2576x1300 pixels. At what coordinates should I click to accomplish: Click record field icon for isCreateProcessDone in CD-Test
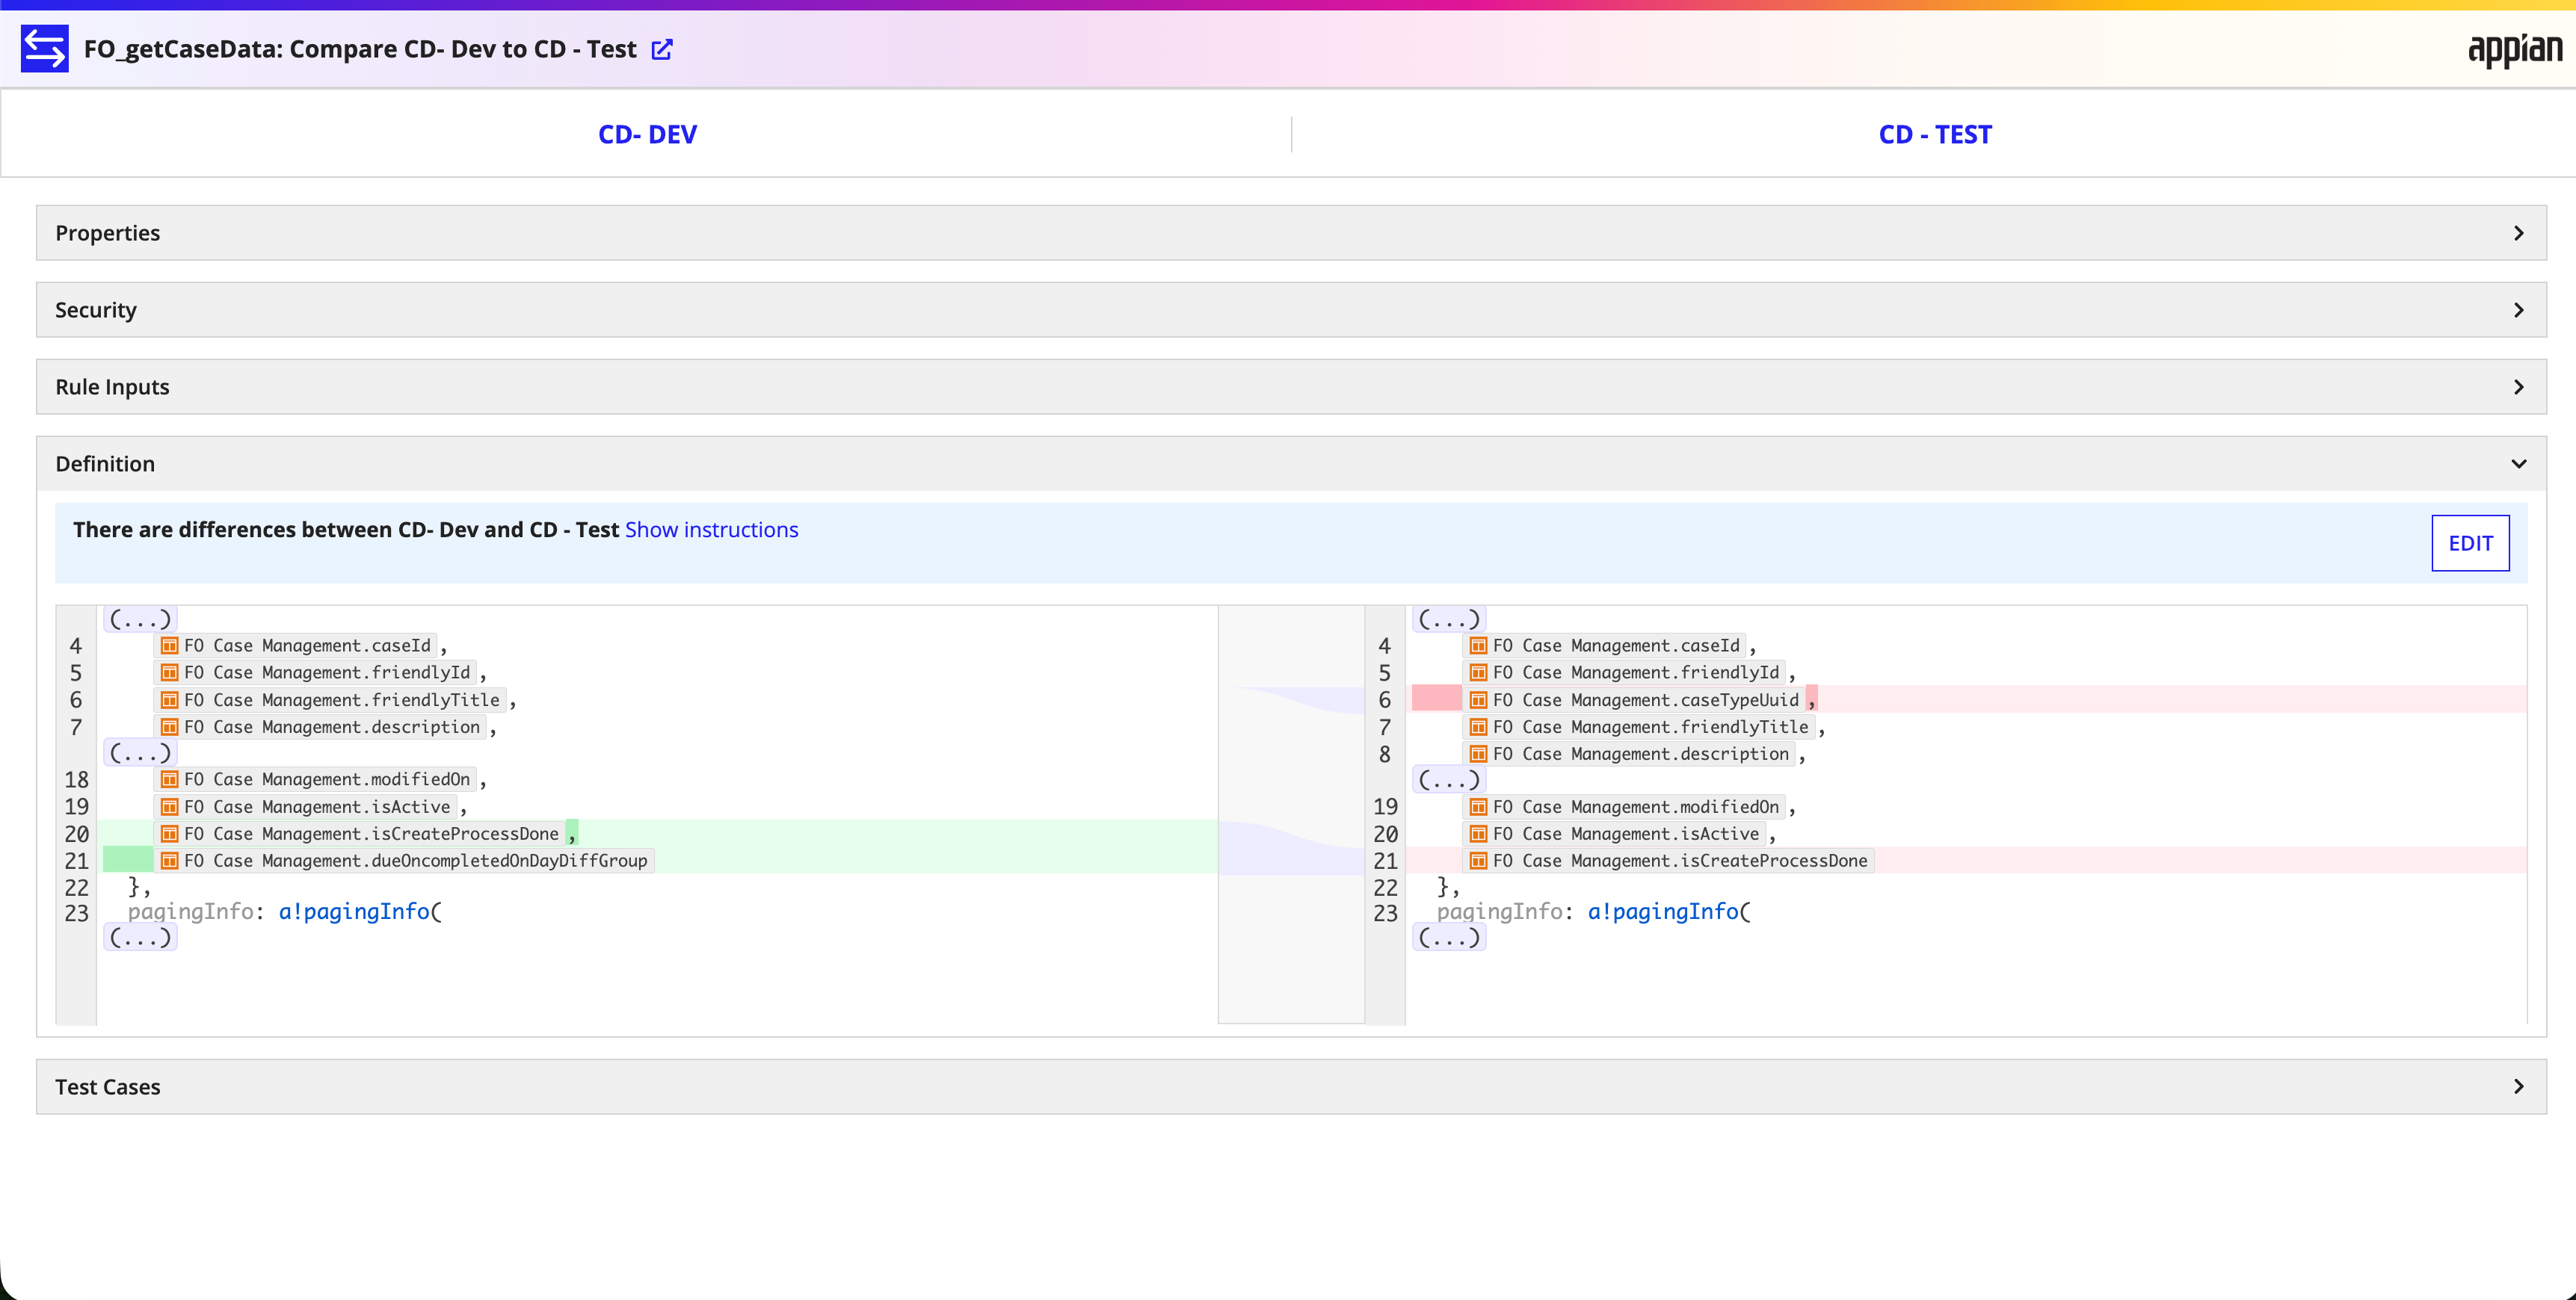[x=1478, y=861]
